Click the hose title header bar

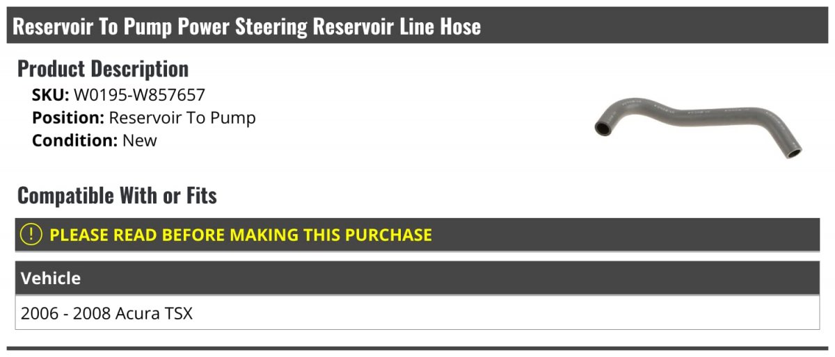[417, 26]
